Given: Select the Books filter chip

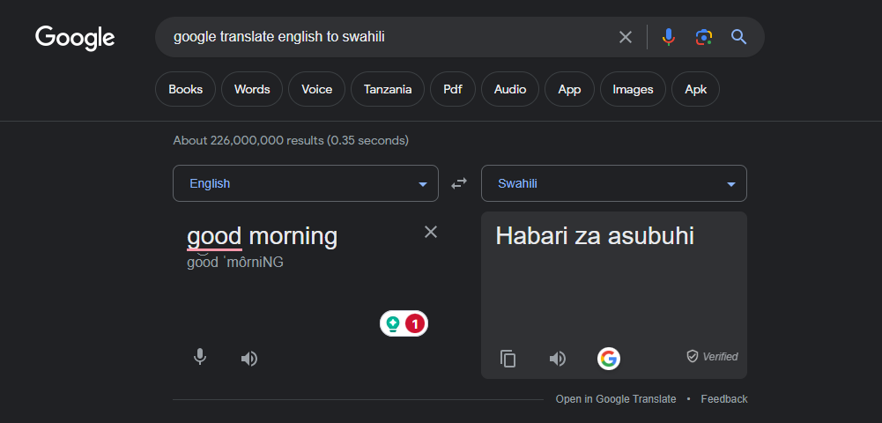Looking at the screenshot, I should tap(185, 89).
